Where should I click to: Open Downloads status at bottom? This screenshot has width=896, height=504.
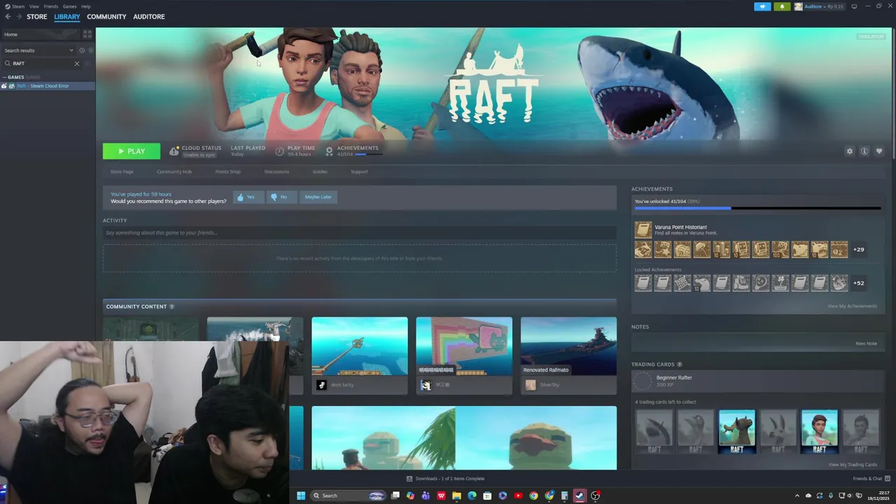click(446, 479)
